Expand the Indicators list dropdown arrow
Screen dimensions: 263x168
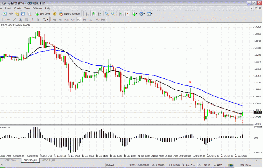[137, 14]
